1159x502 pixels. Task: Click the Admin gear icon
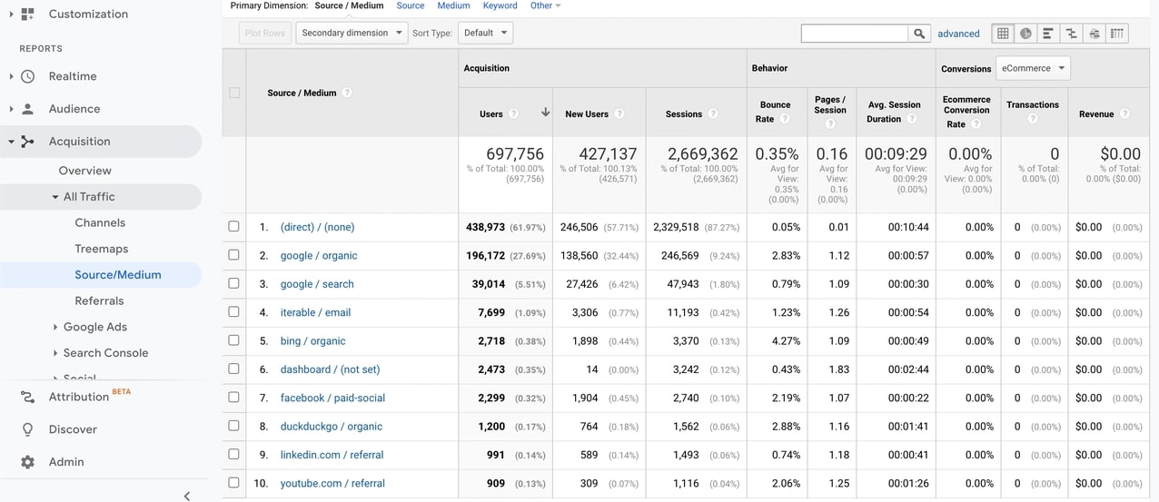[27, 462]
